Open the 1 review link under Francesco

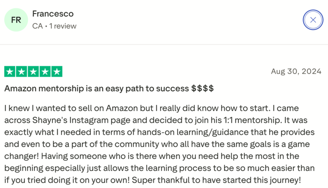63,26
